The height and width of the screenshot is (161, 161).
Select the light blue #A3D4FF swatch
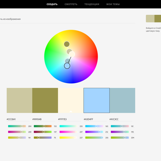[x=96, y=100]
